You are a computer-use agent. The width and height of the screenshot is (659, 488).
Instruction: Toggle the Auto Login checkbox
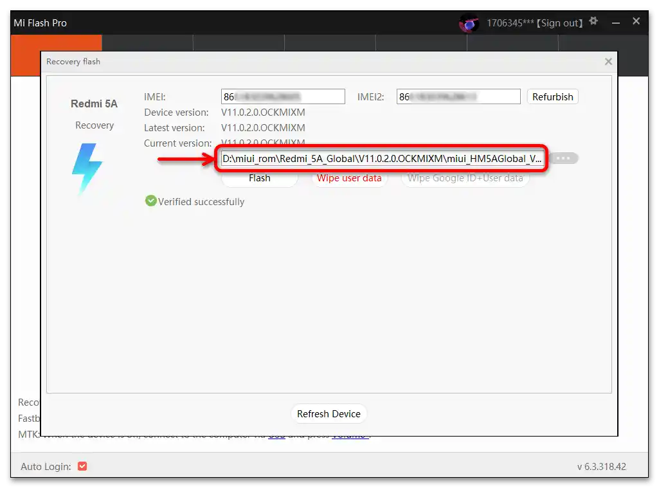(82, 466)
